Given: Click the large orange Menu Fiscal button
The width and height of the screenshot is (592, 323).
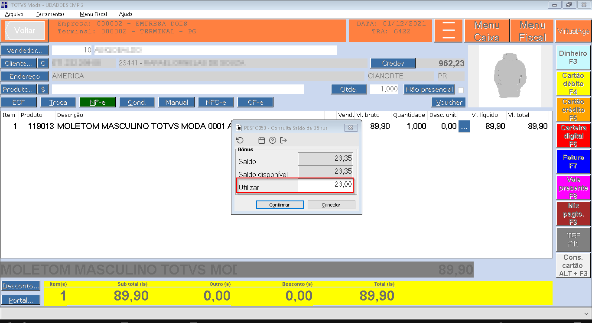Looking at the screenshot, I should point(532,31).
